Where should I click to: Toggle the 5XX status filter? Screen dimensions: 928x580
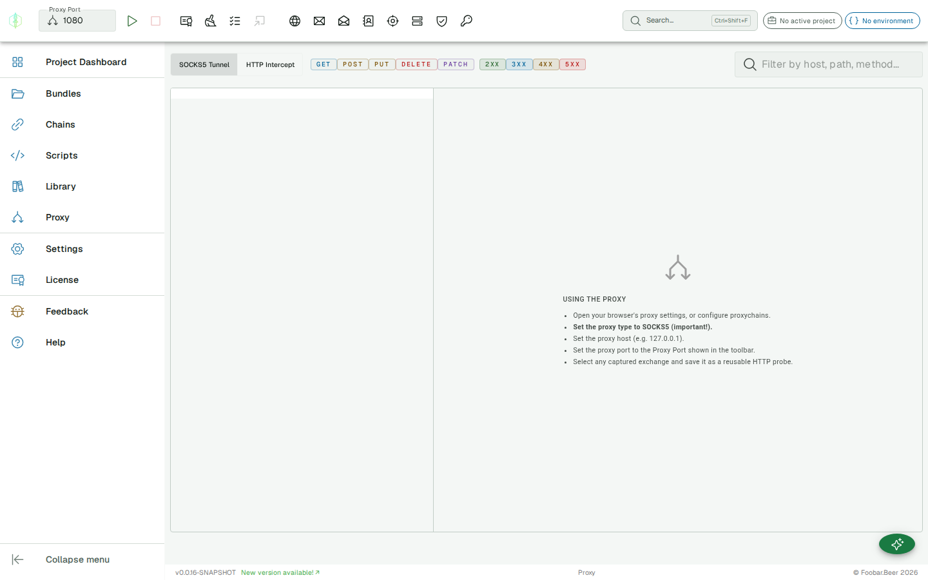572,64
